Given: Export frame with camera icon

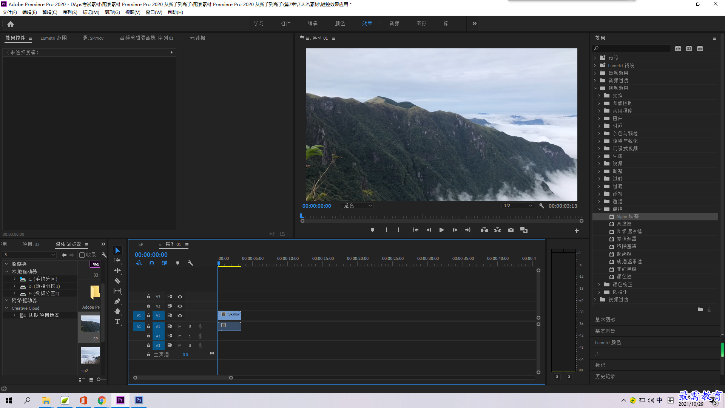Looking at the screenshot, I should point(511,230).
